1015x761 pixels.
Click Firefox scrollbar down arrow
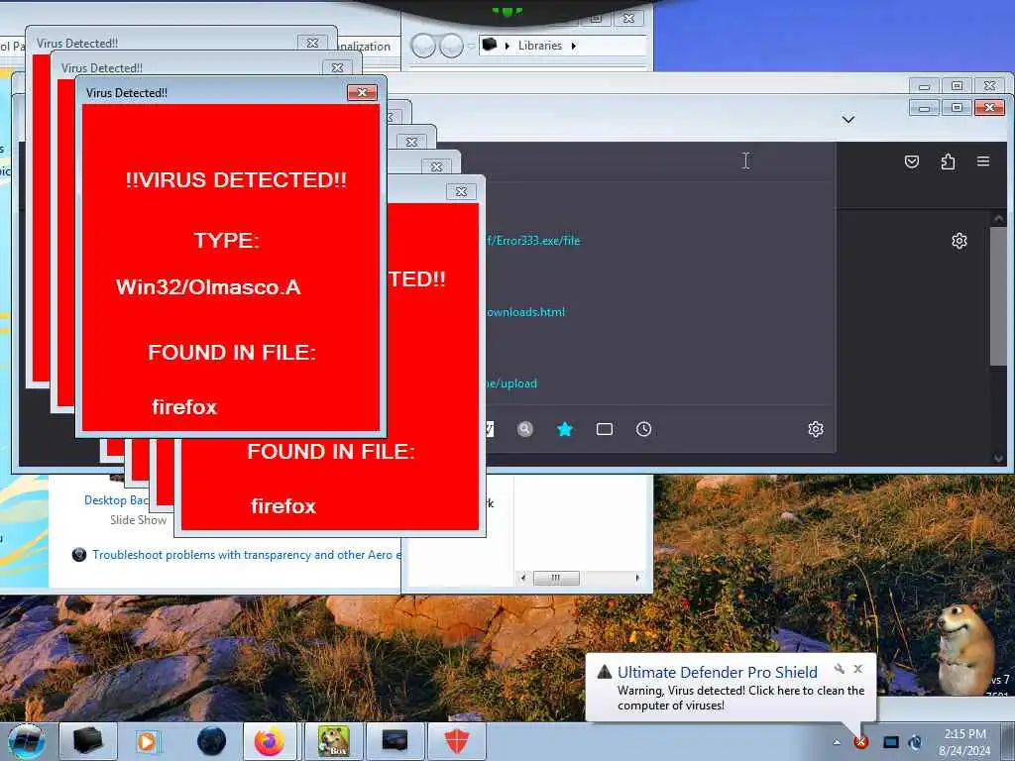coord(998,458)
